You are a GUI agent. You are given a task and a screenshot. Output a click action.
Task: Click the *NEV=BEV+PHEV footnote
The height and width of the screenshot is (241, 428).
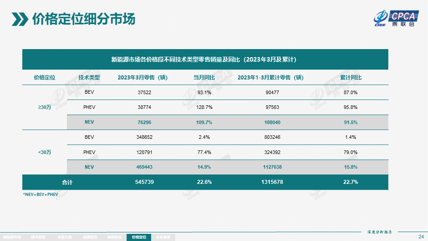click(x=41, y=195)
